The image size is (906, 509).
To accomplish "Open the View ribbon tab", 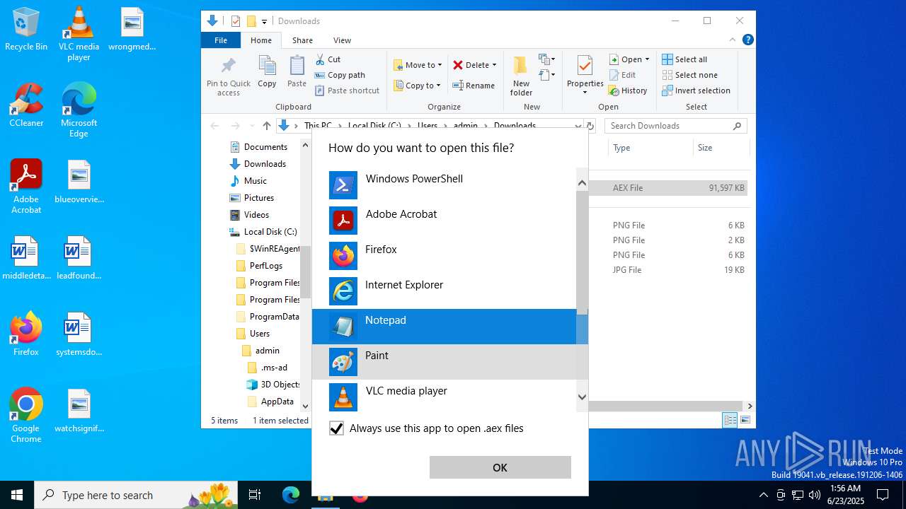I will click(342, 40).
